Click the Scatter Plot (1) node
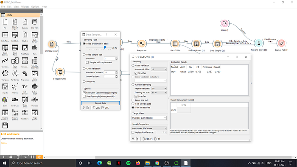Image resolution: width=297 pixels, height=167 pixels. (x=281, y=43)
